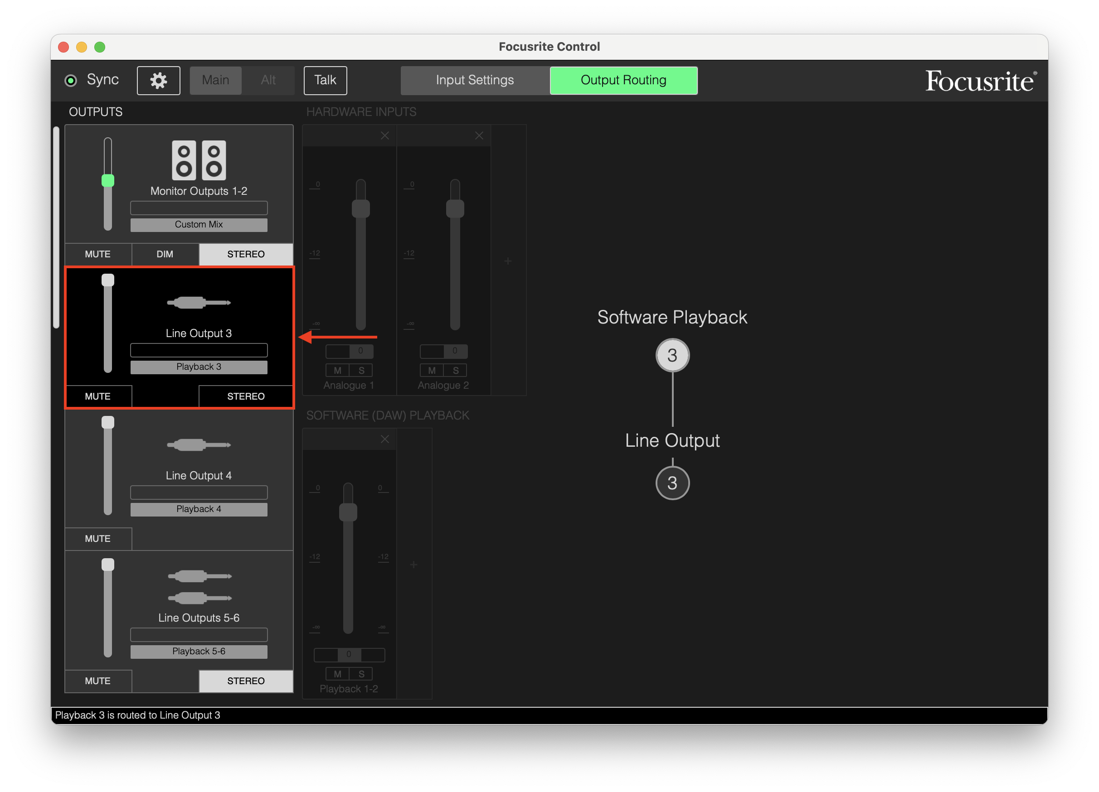Toggle STEREO for Line Outputs 5-6

click(246, 681)
